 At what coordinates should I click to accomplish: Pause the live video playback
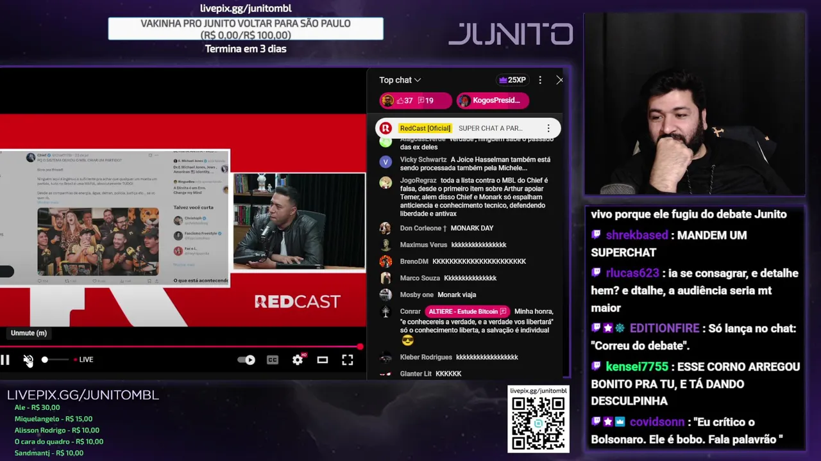click(x=4, y=360)
